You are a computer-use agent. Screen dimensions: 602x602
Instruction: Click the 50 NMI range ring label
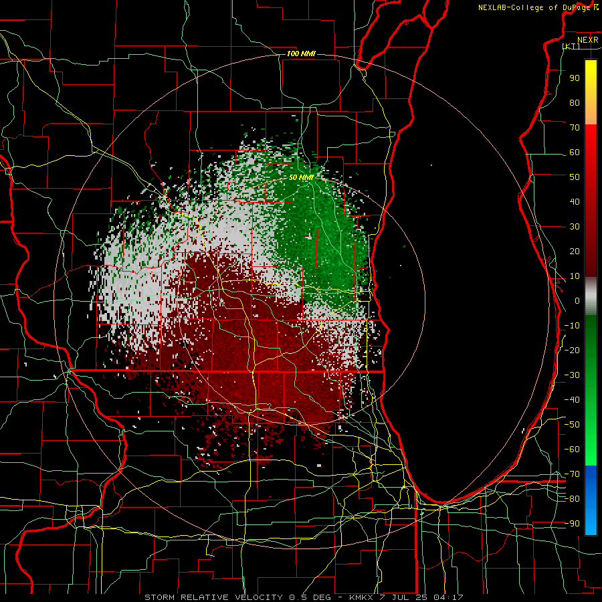click(x=302, y=177)
